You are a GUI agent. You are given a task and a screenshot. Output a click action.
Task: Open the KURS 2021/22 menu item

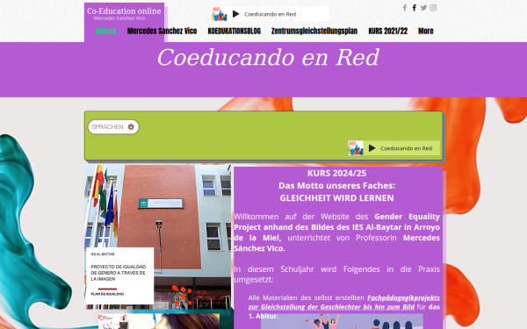388,31
